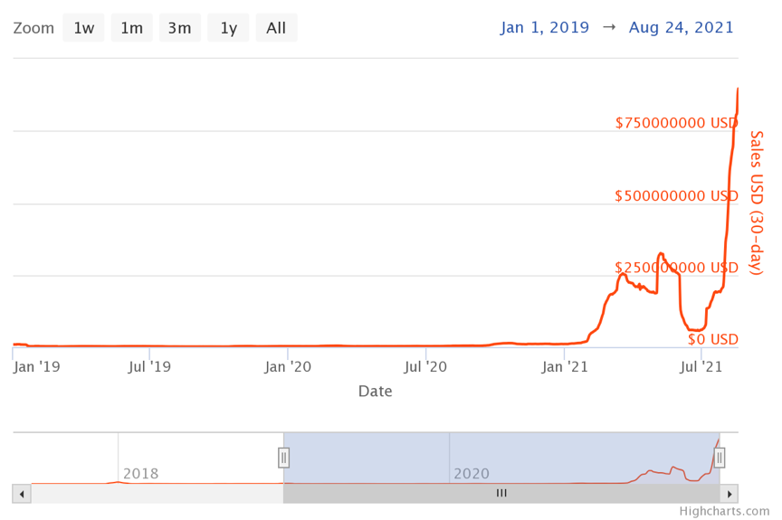Screen dimensions: 782x520
Task: Click the 2020 label in the navigator
Action: pos(472,474)
